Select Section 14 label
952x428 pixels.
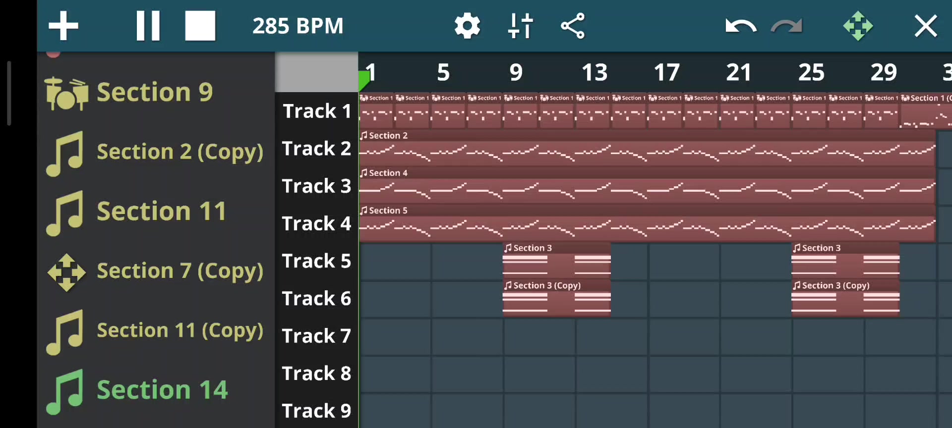click(162, 390)
